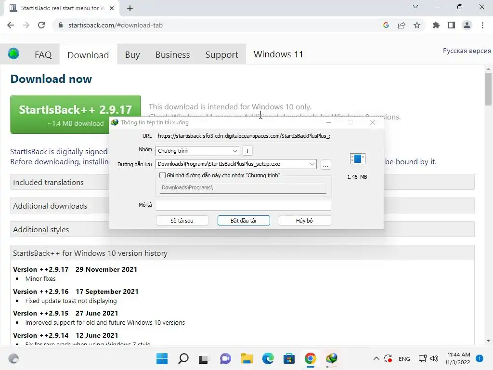
Task: Open the Support tab
Action: tap(221, 55)
